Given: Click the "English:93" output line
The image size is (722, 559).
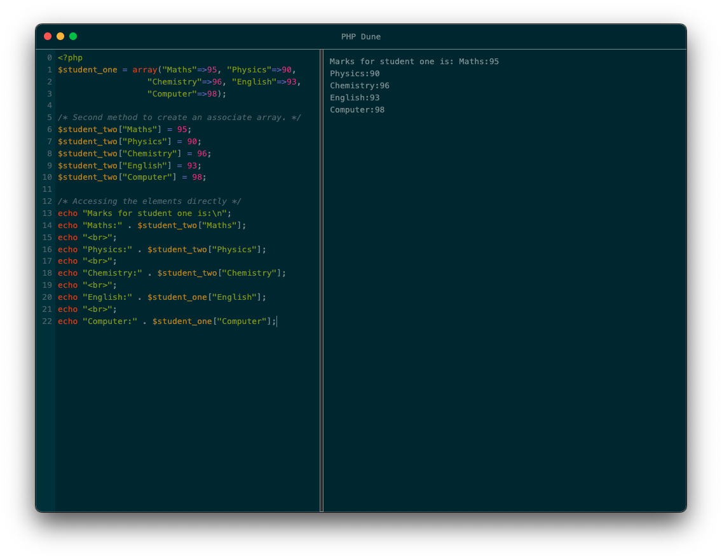Looking at the screenshot, I should click(x=355, y=98).
